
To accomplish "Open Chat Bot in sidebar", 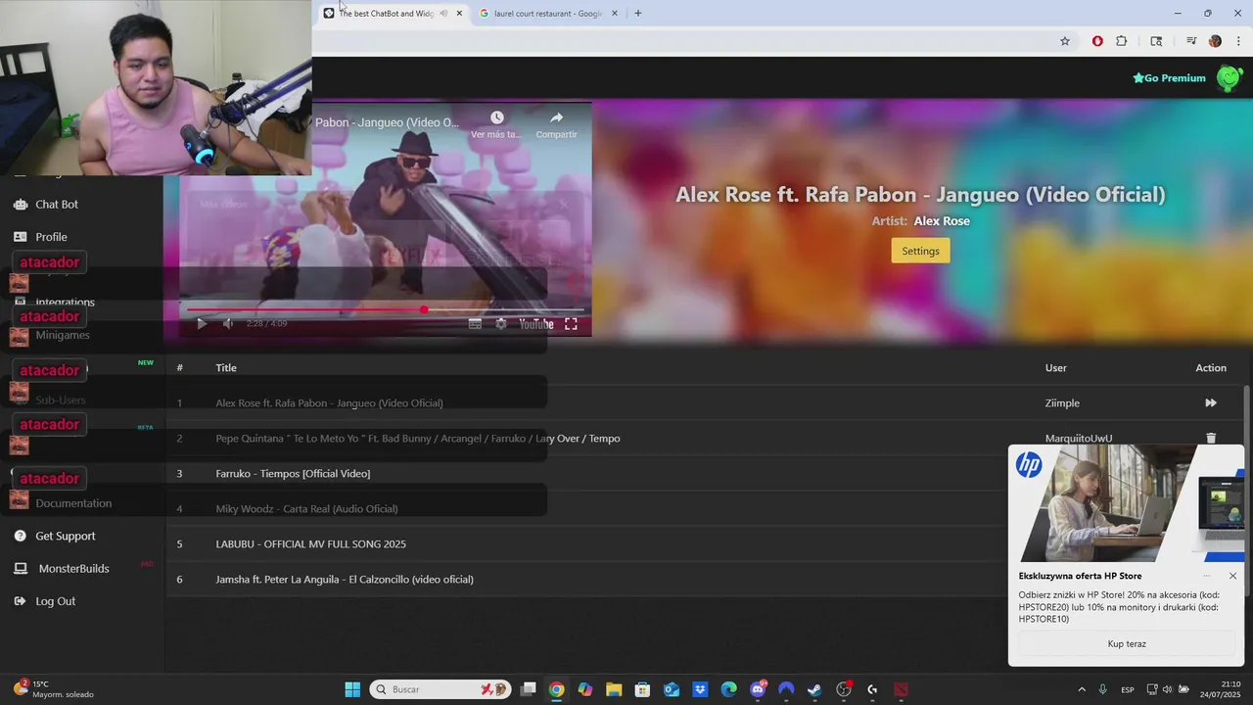I will (x=57, y=204).
